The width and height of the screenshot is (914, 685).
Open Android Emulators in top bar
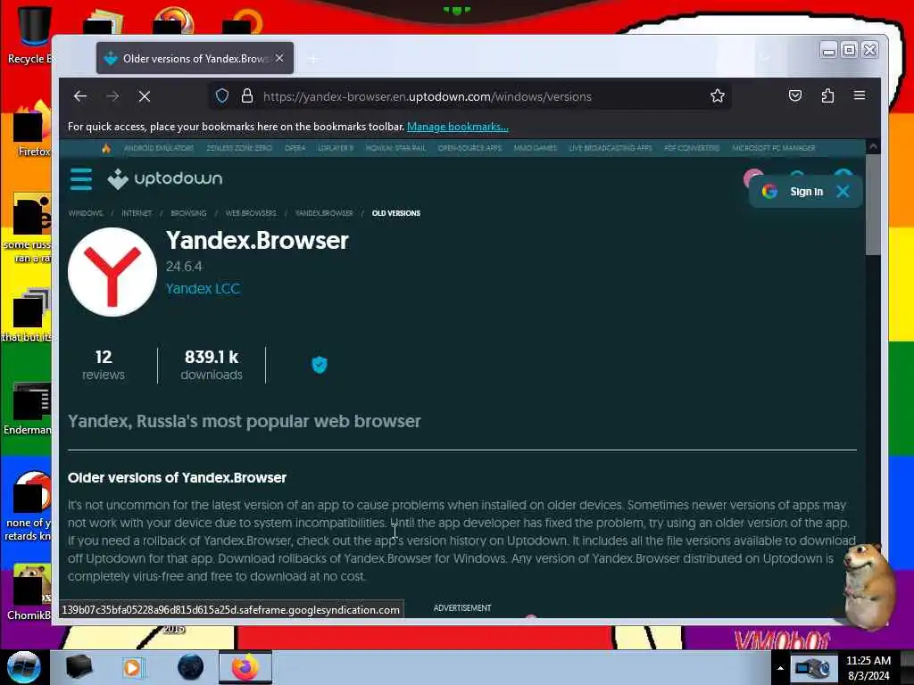click(x=159, y=148)
